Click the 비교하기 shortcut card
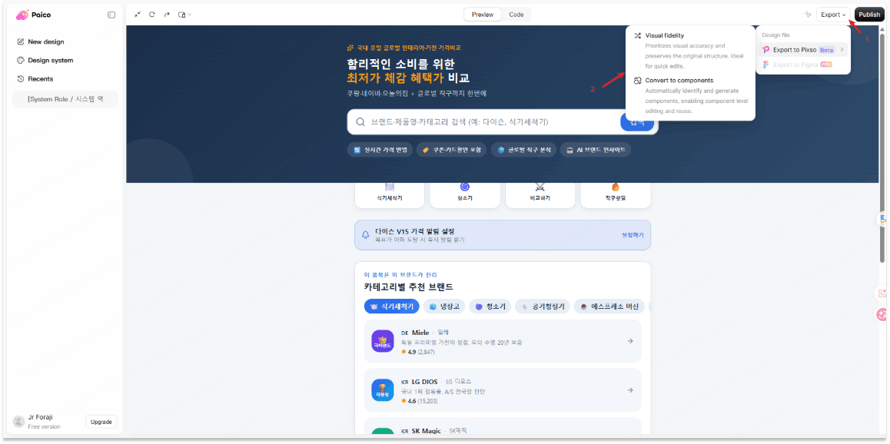Screen dimensions: 890x444 pos(540,195)
